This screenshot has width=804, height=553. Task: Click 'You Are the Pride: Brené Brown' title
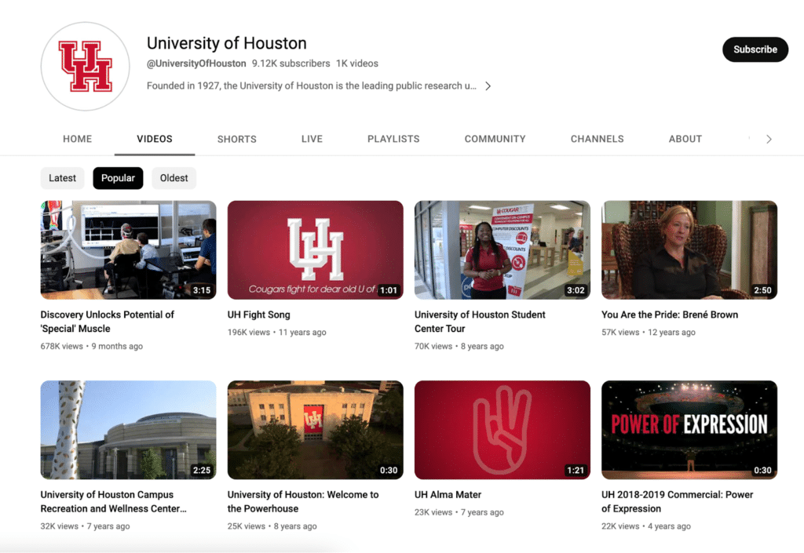point(670,315)
